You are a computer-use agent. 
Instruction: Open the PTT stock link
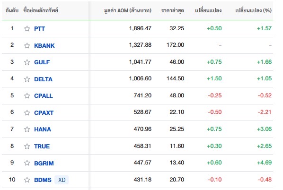pyautogui.click(x=39, y=28)
